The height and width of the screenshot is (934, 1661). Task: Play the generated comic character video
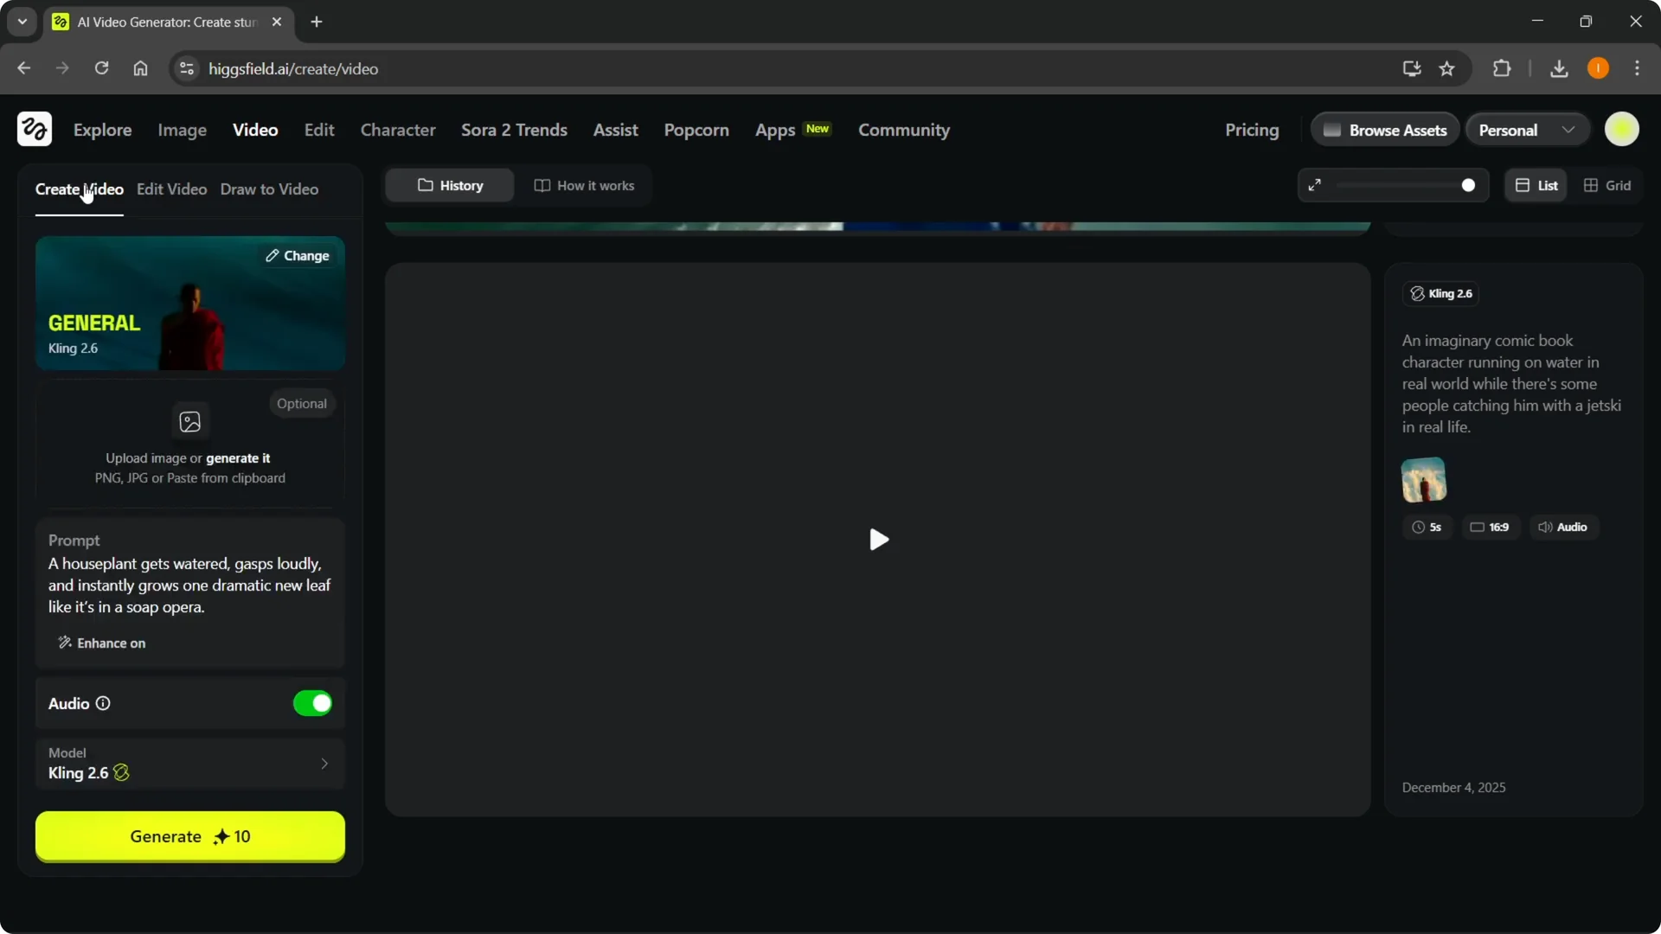(x=877, y=539)
